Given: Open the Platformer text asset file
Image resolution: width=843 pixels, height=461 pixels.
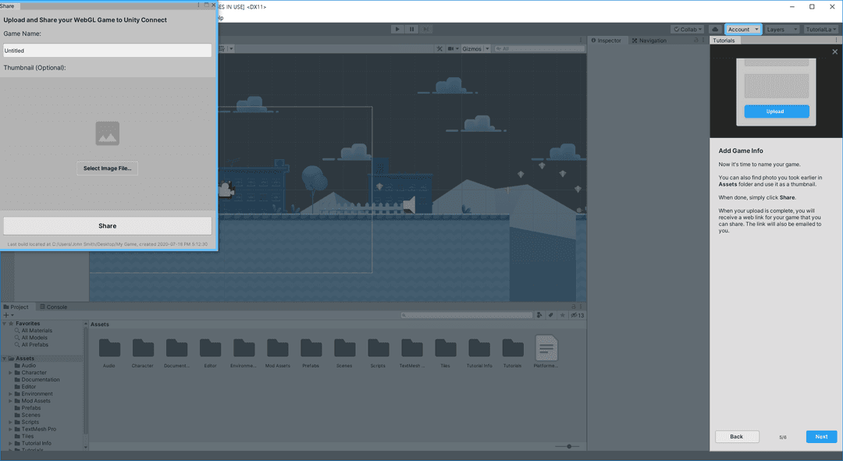Looking at the screenshot, I should (x=546, y=348).
